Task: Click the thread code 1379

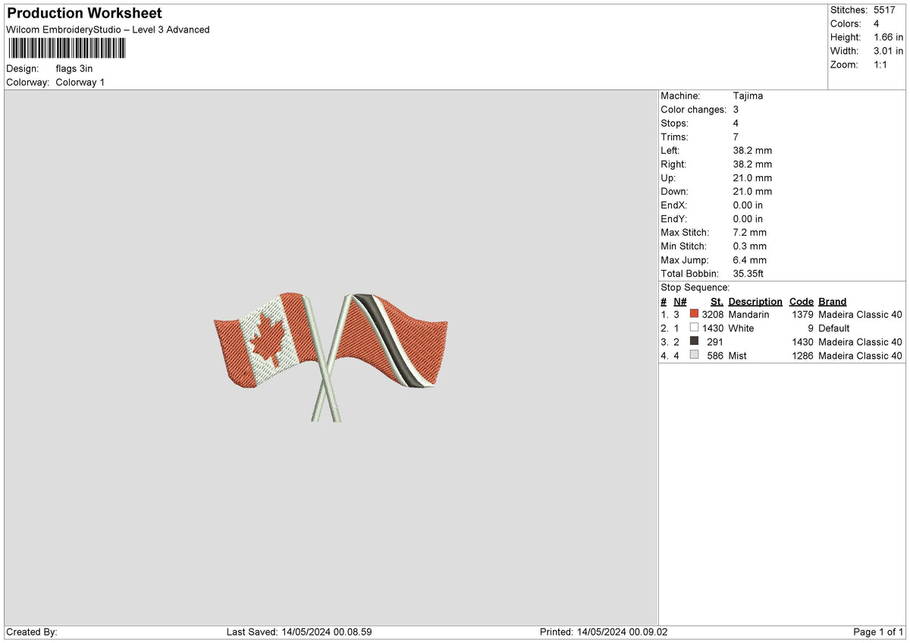Action: [802, 314]
